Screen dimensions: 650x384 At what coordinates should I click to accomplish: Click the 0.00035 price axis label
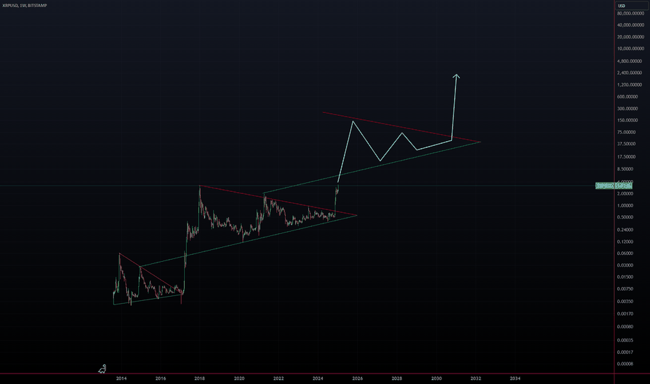pos(625,341)
